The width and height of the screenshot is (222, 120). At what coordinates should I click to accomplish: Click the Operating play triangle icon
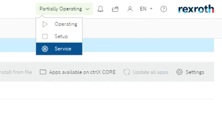click(45, 24)
